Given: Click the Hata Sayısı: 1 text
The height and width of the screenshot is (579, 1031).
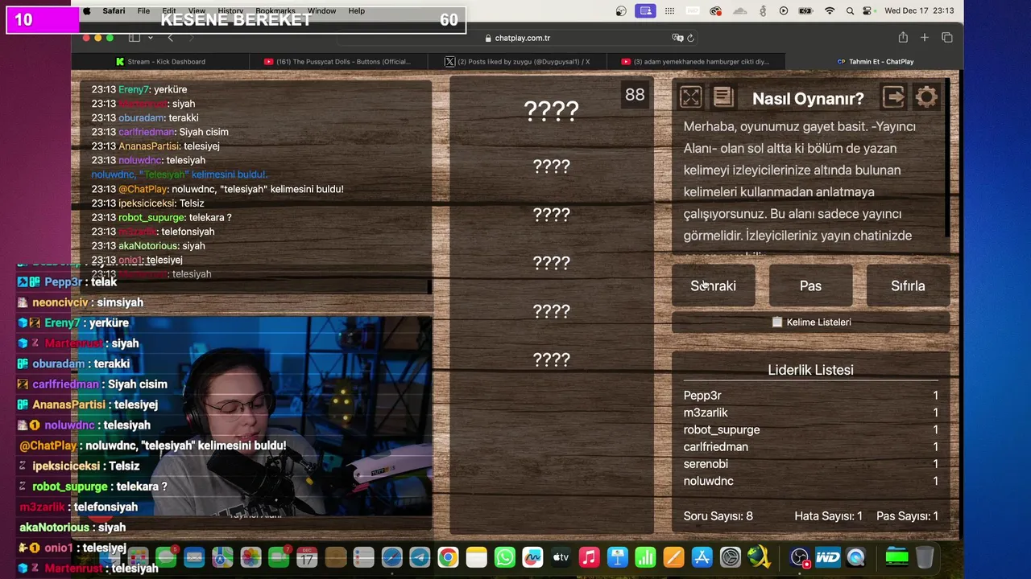Looking at the screenshot, I should pos(828,516).
